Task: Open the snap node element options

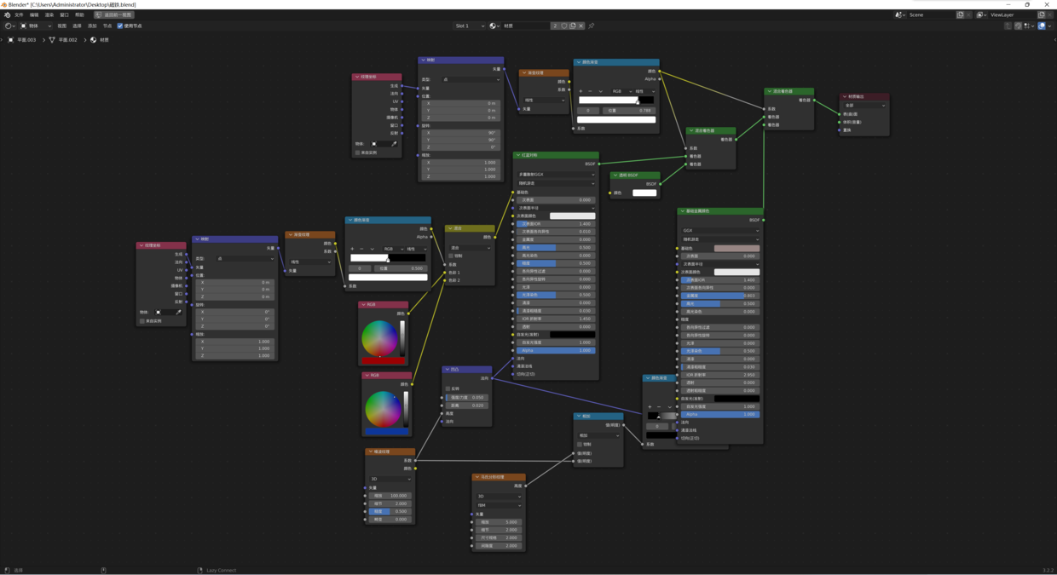Action: click(x=1028, y=26)
